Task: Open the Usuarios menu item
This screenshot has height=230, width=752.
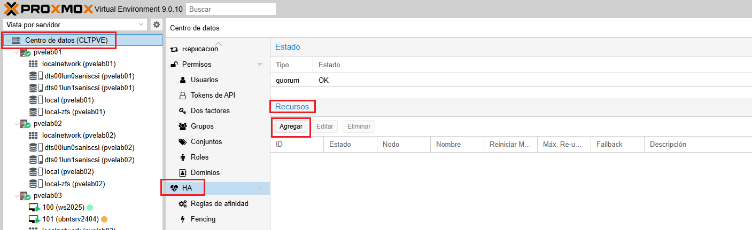Action: point(218,80)
